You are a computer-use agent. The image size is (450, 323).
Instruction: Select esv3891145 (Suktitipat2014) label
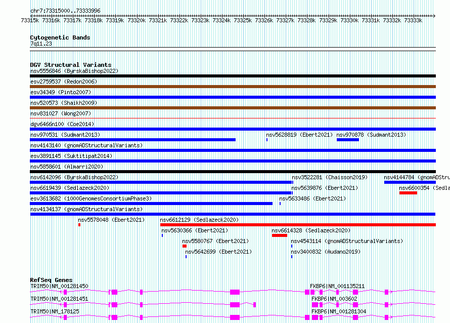tap(71, 156)
